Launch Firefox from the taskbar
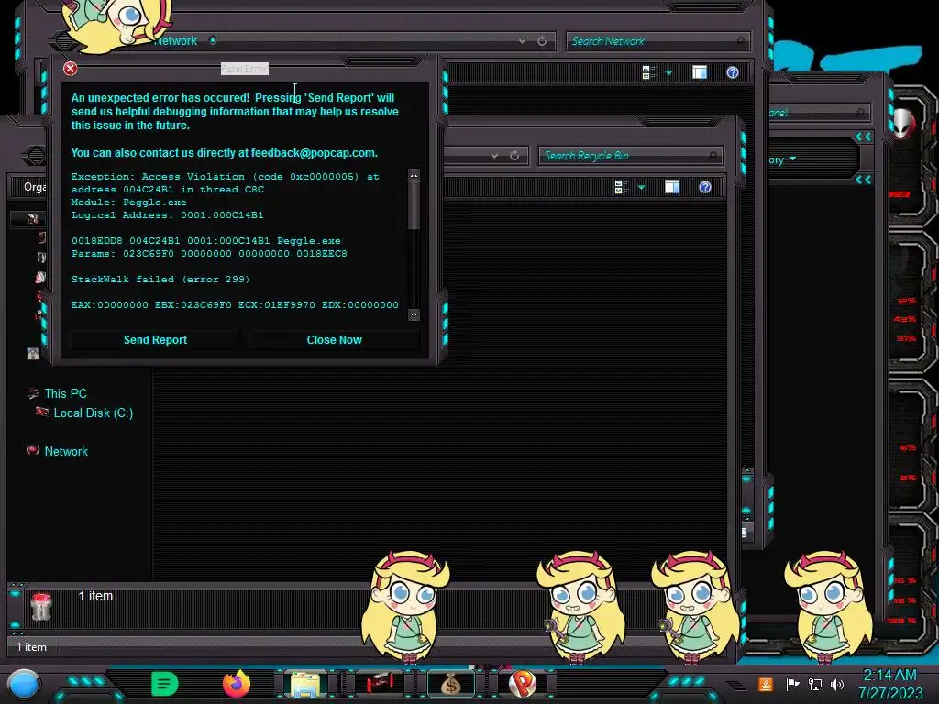 point(237,684)
